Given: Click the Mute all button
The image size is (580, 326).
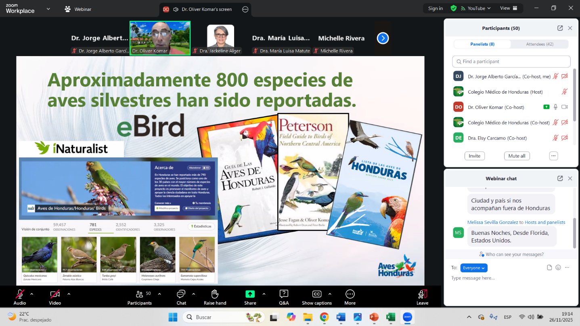Looking at the screenshot, I should tap(517, 156).
